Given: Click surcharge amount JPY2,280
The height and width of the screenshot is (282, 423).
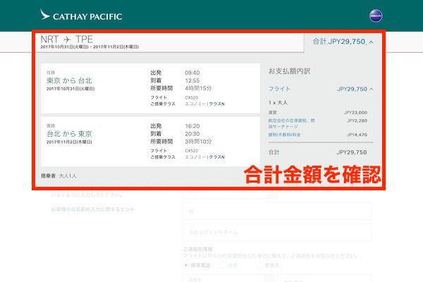Looking at the screenshot, I should (x=357, y=121).
